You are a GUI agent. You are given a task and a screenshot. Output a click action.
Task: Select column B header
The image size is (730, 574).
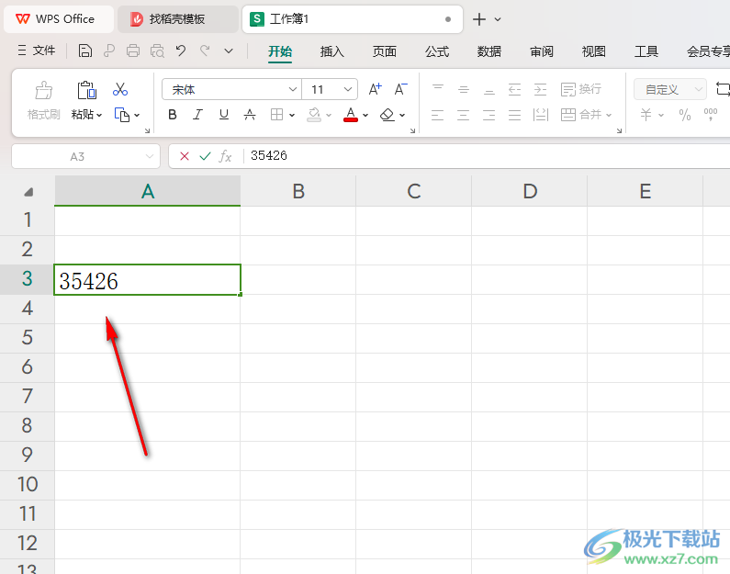298,191
